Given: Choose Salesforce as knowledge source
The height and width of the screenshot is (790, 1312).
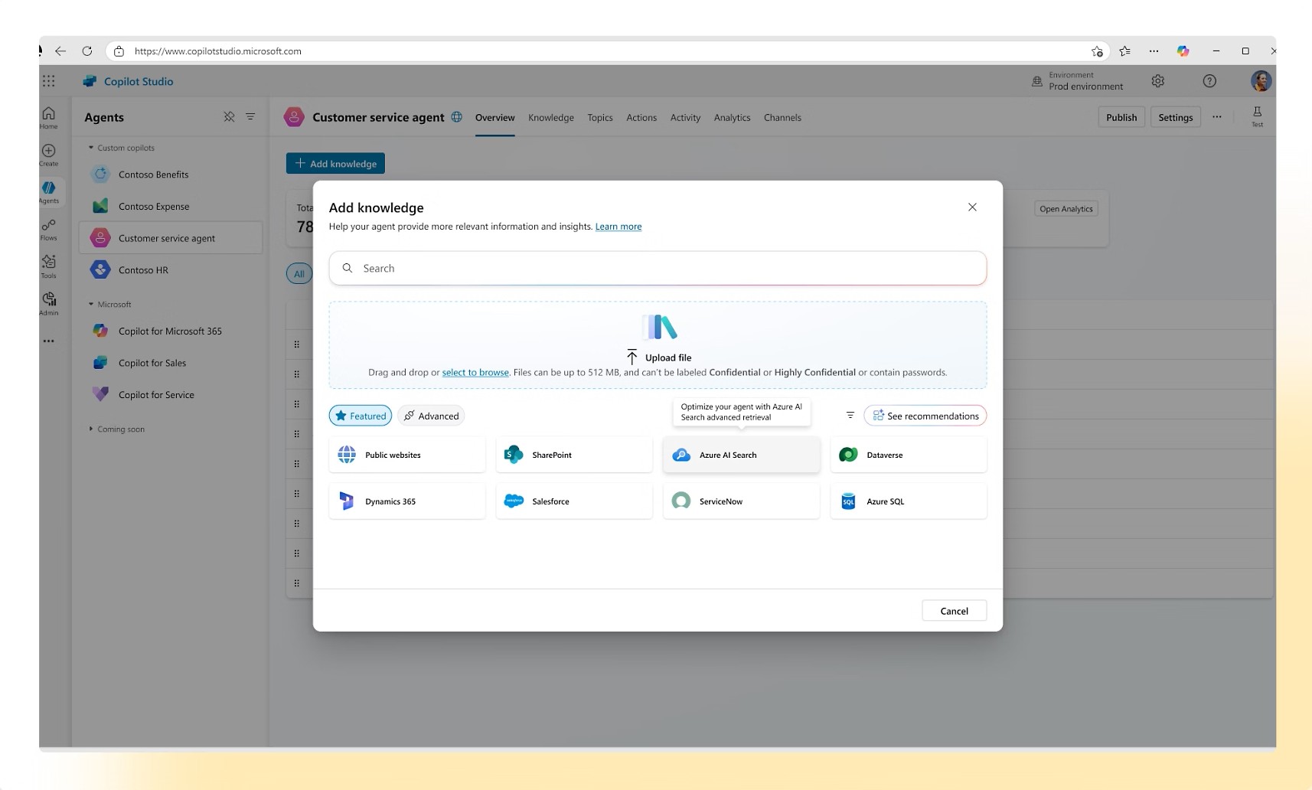Looking at the screenshot, I should coord(573,501).
